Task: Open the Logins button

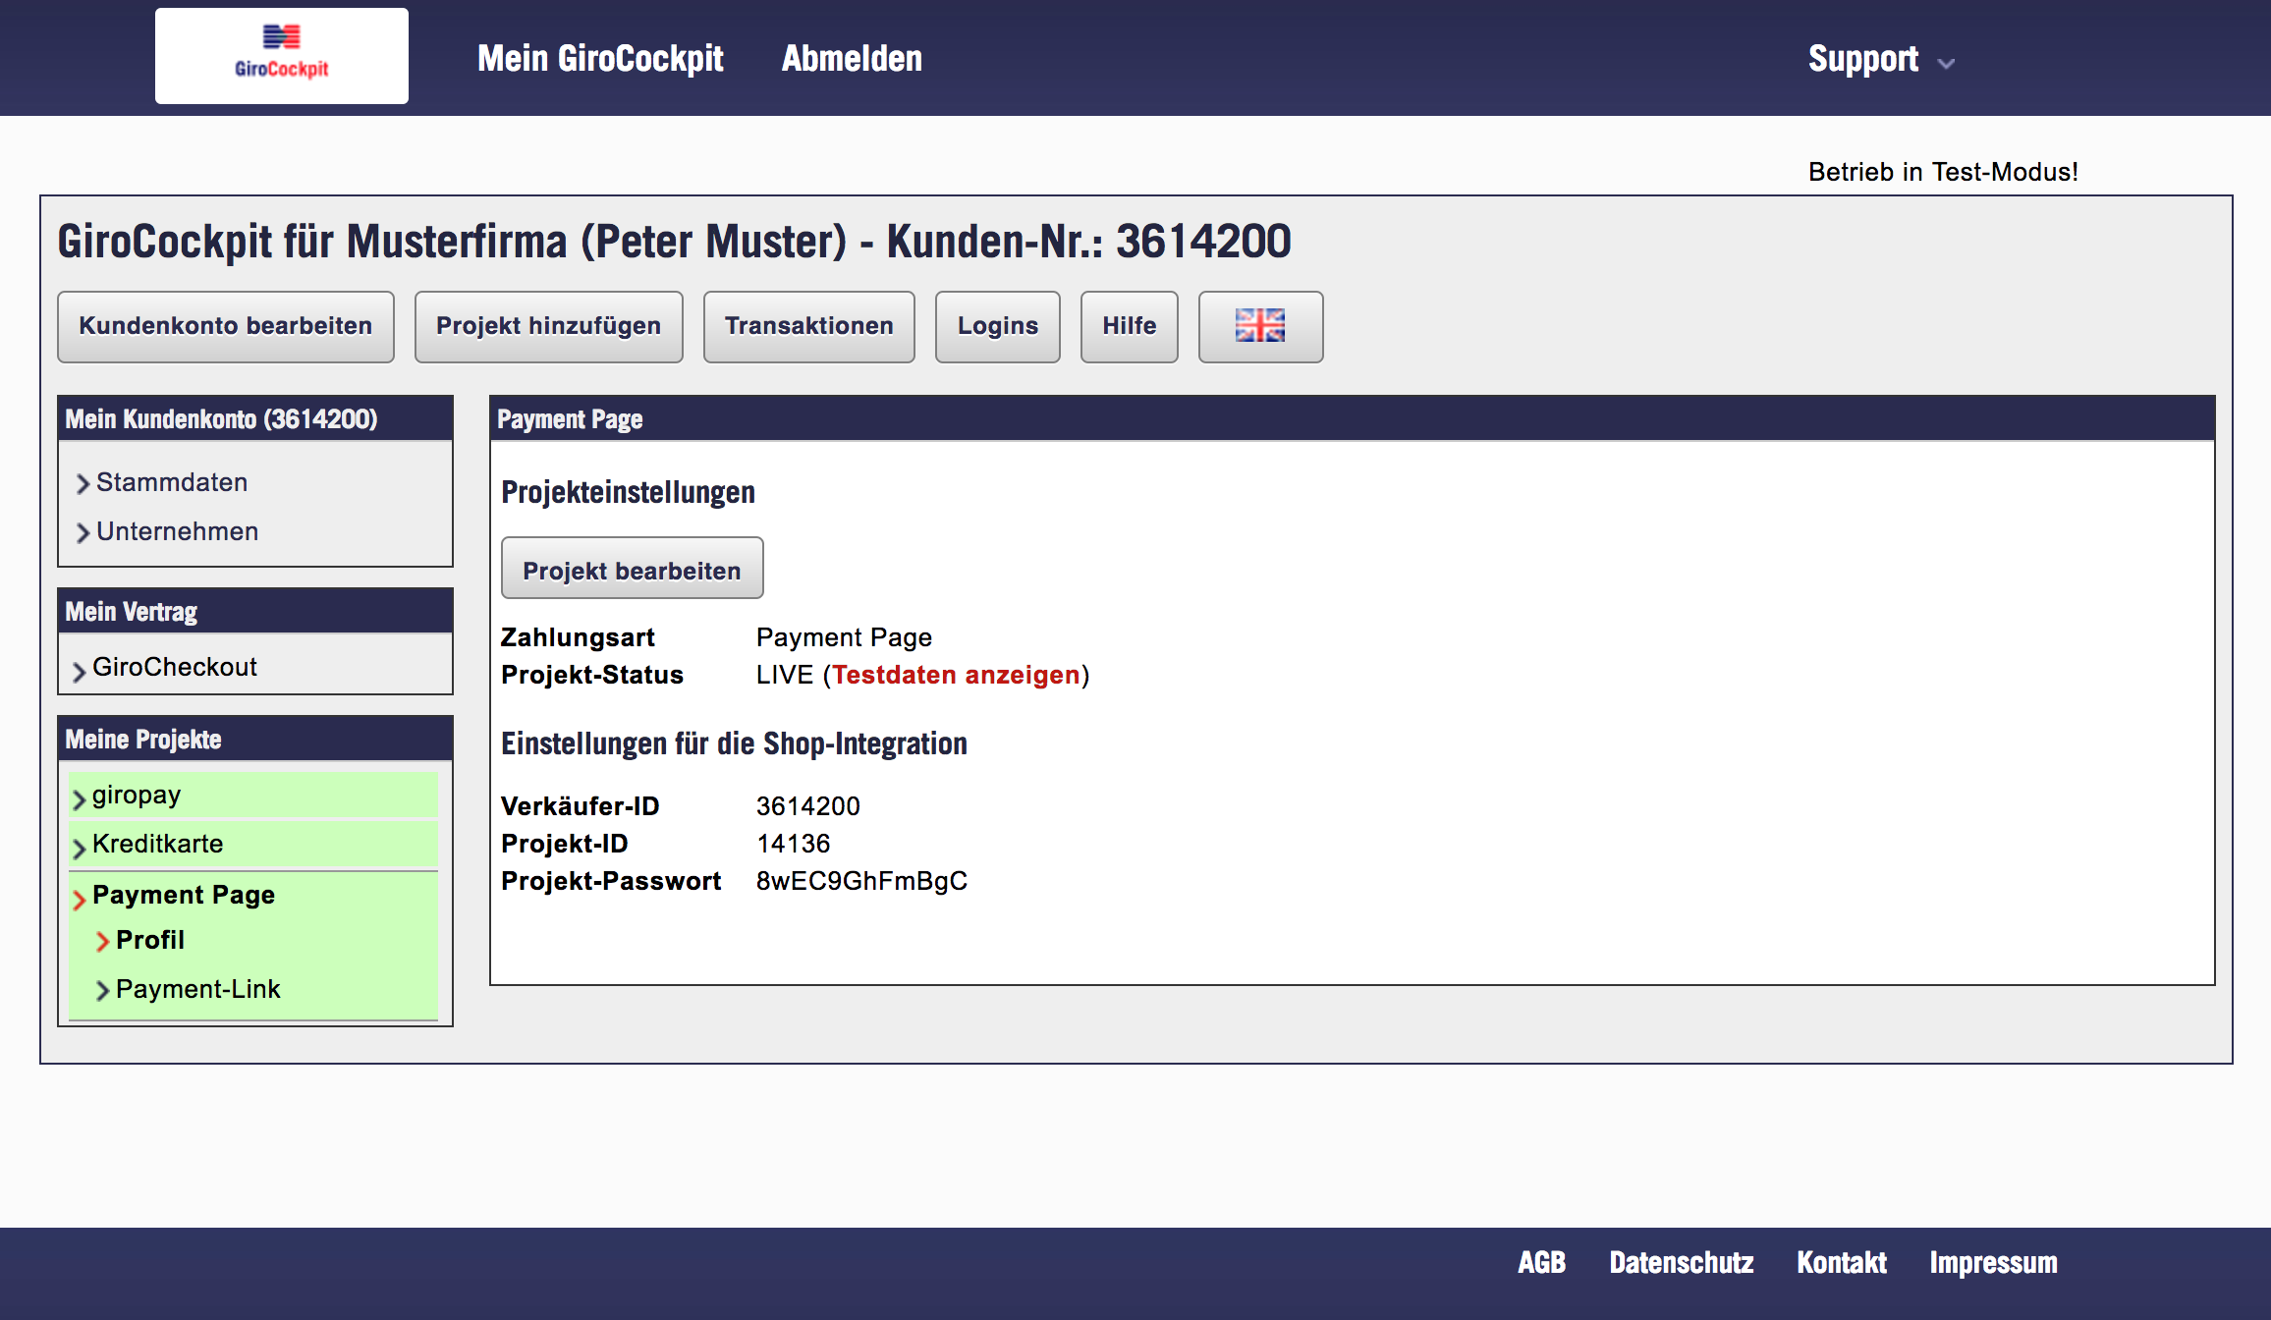Action: [x=997, y=326]
